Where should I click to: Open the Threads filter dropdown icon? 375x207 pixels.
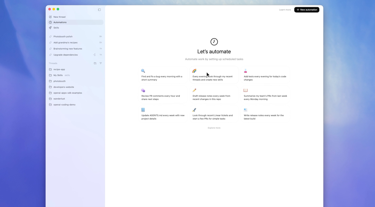(101, 63)
